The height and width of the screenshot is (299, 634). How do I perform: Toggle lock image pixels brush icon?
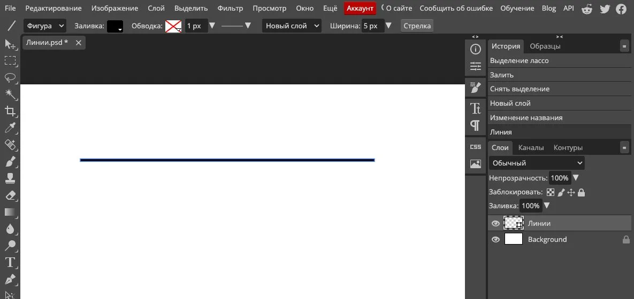[x=561, y=192]
